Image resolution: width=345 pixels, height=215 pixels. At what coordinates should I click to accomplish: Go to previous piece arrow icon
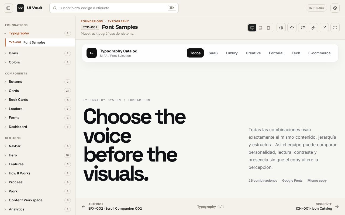click(84, 207)
